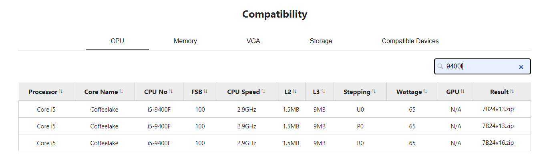Open the Compatible Devices tab
Viewport: 557px width, 156px height.
[410, 41]
